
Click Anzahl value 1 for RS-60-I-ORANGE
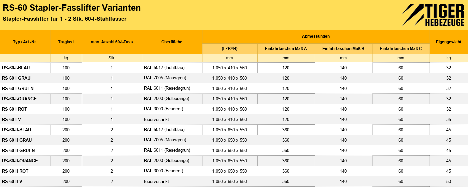coord(112,99)
